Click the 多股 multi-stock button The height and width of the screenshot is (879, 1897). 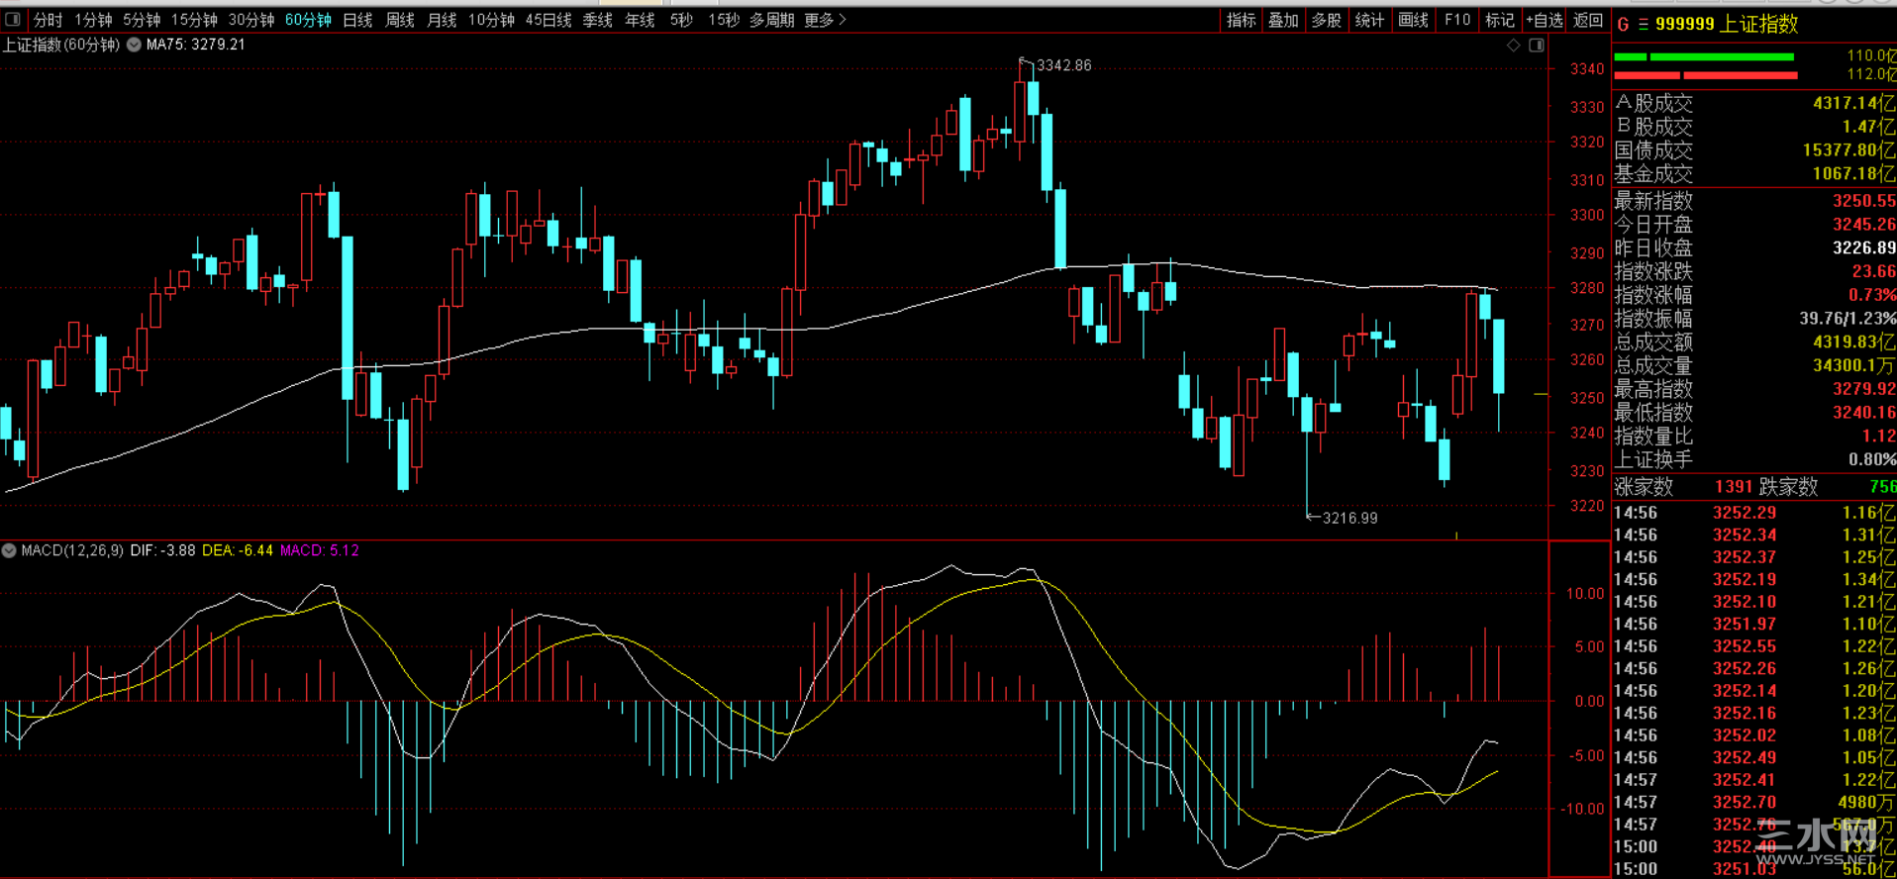(1327, 20)
